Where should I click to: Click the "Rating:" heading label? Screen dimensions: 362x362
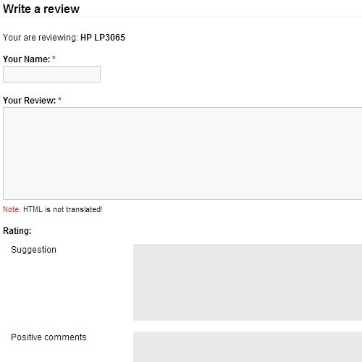pyautogui.click(x=17, y=231)
